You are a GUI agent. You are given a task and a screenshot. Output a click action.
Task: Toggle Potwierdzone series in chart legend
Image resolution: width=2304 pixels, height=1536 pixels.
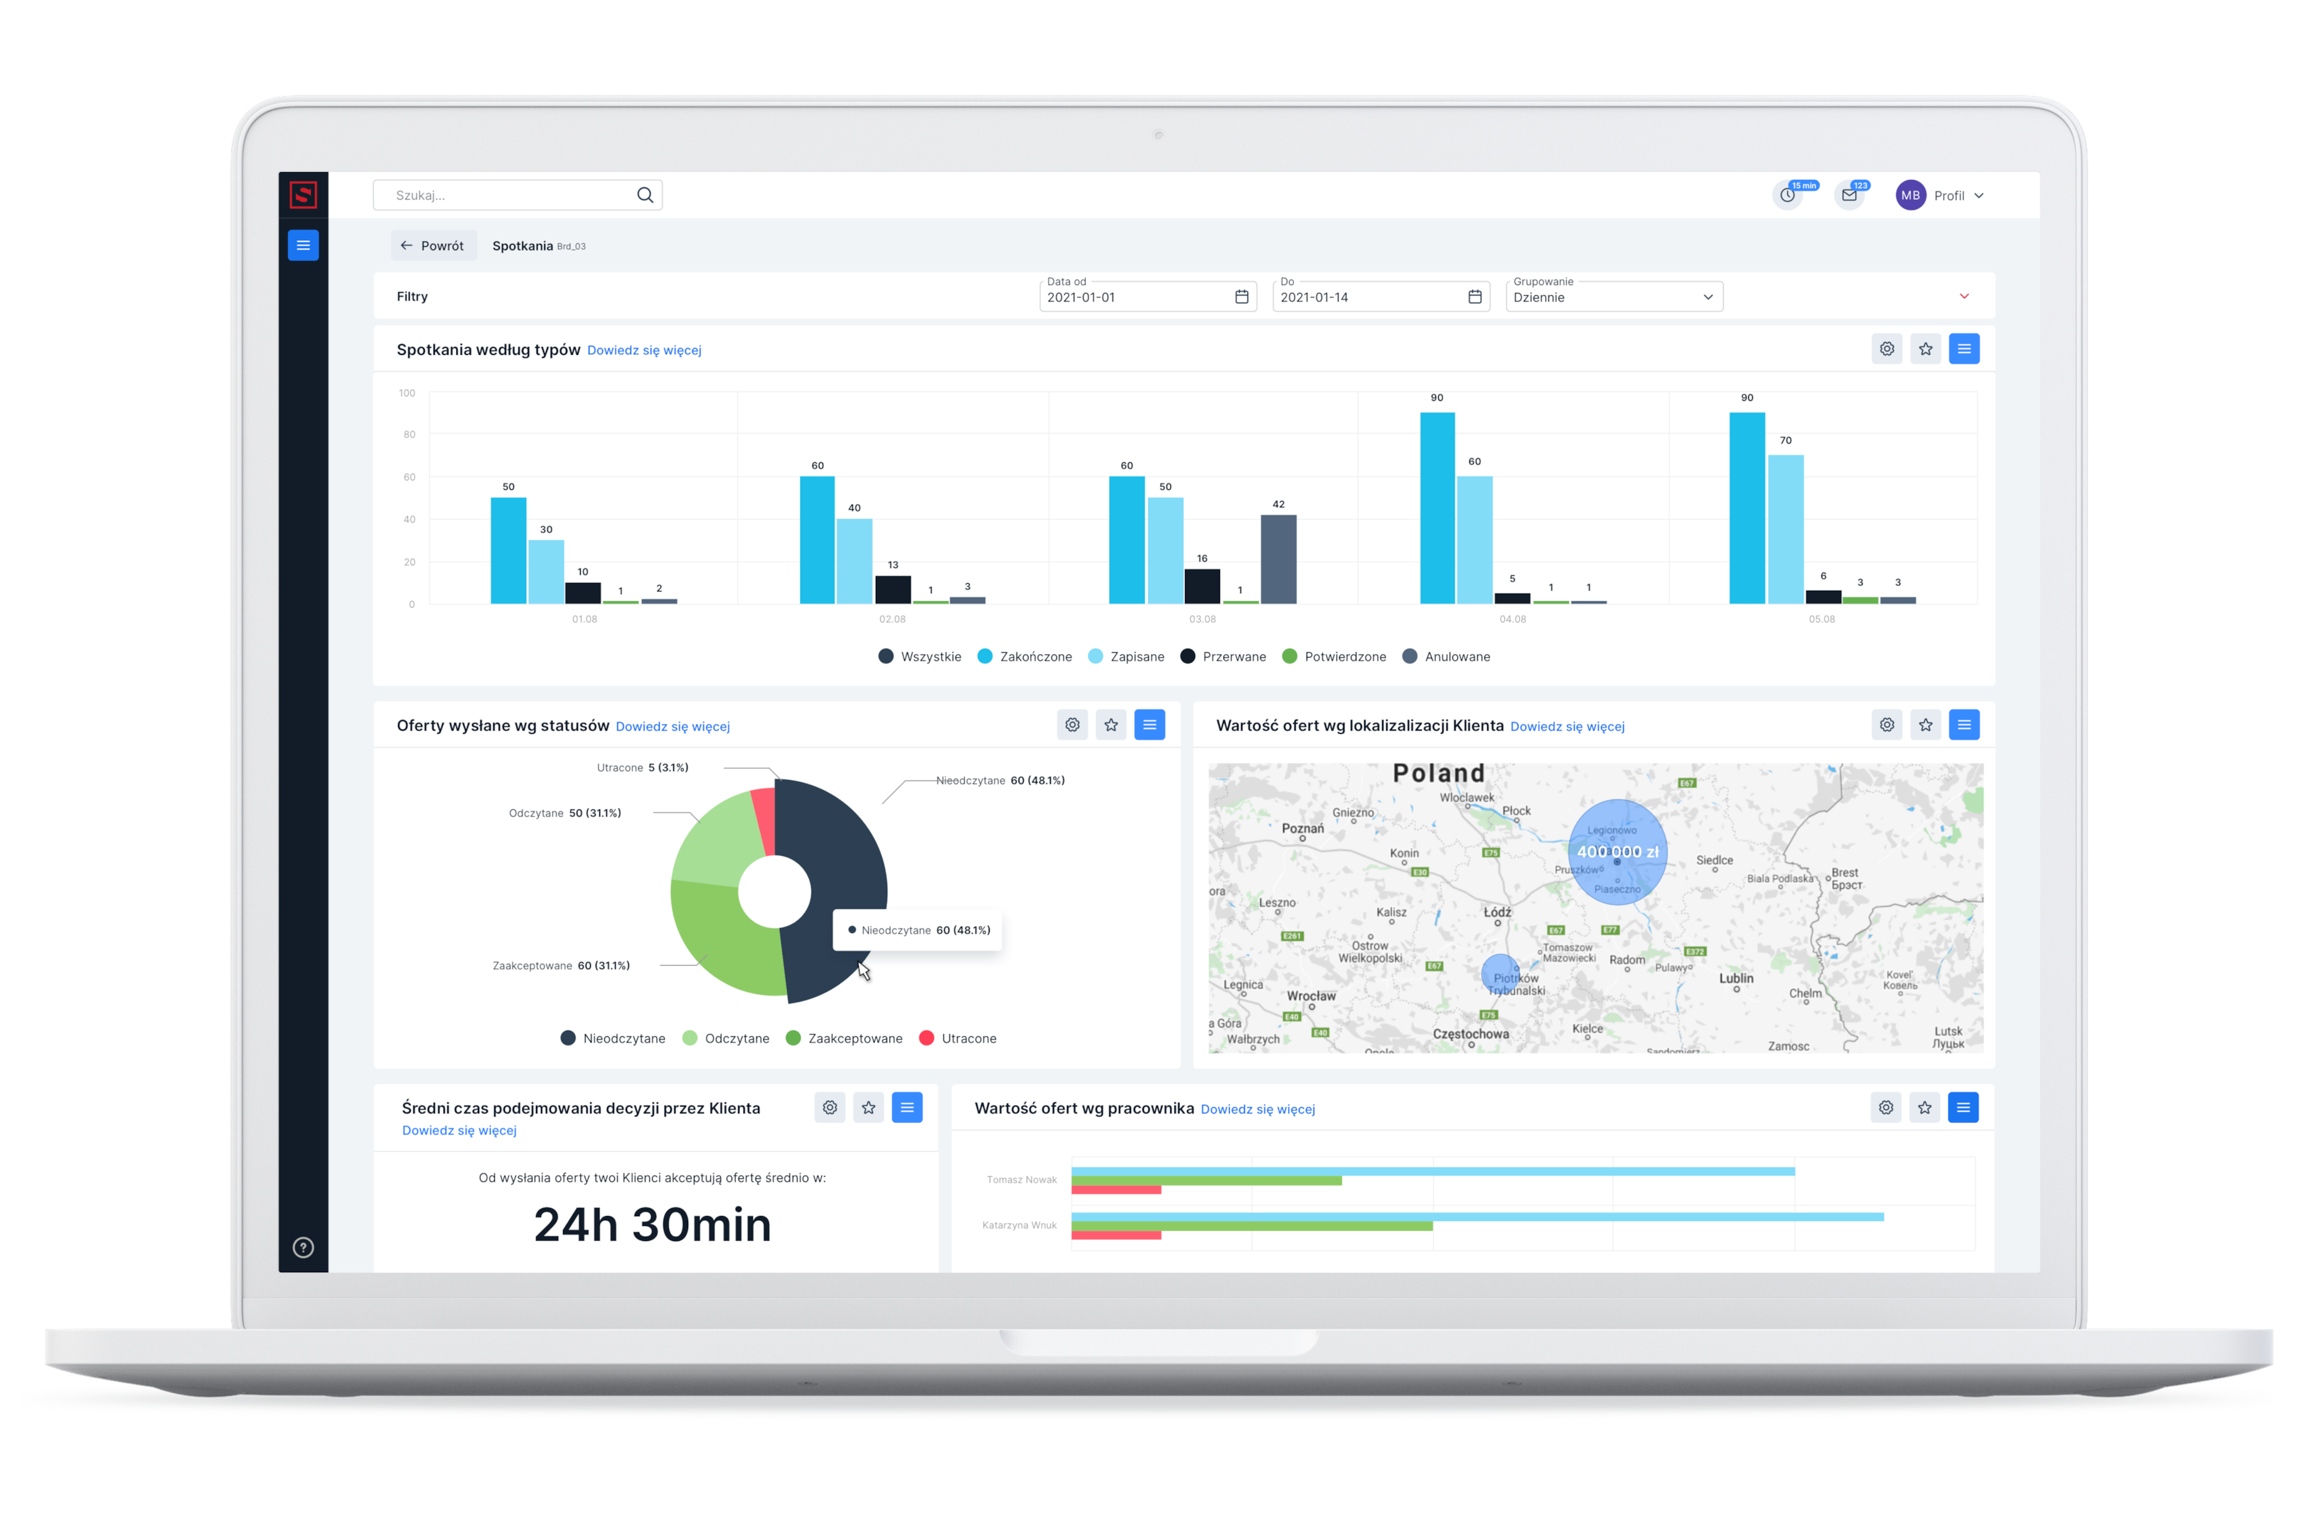1333,656
